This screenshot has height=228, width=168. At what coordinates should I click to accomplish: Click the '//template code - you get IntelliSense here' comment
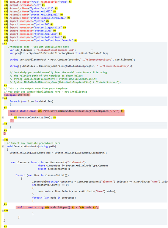tap(38, 47)
